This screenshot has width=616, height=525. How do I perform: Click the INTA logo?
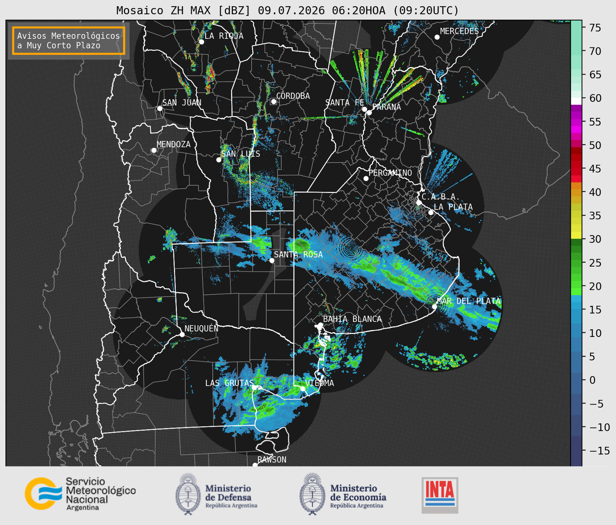click(440, 495)
